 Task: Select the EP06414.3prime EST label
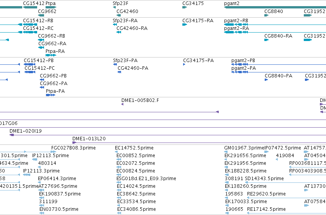57,179
